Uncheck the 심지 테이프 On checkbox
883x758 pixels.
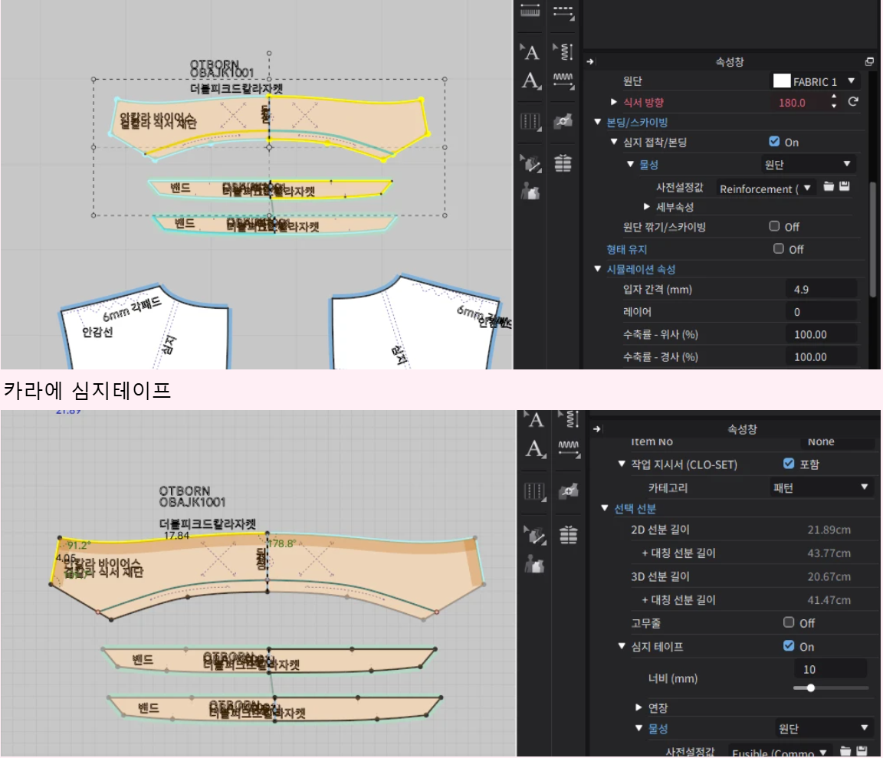pos(789,646)
